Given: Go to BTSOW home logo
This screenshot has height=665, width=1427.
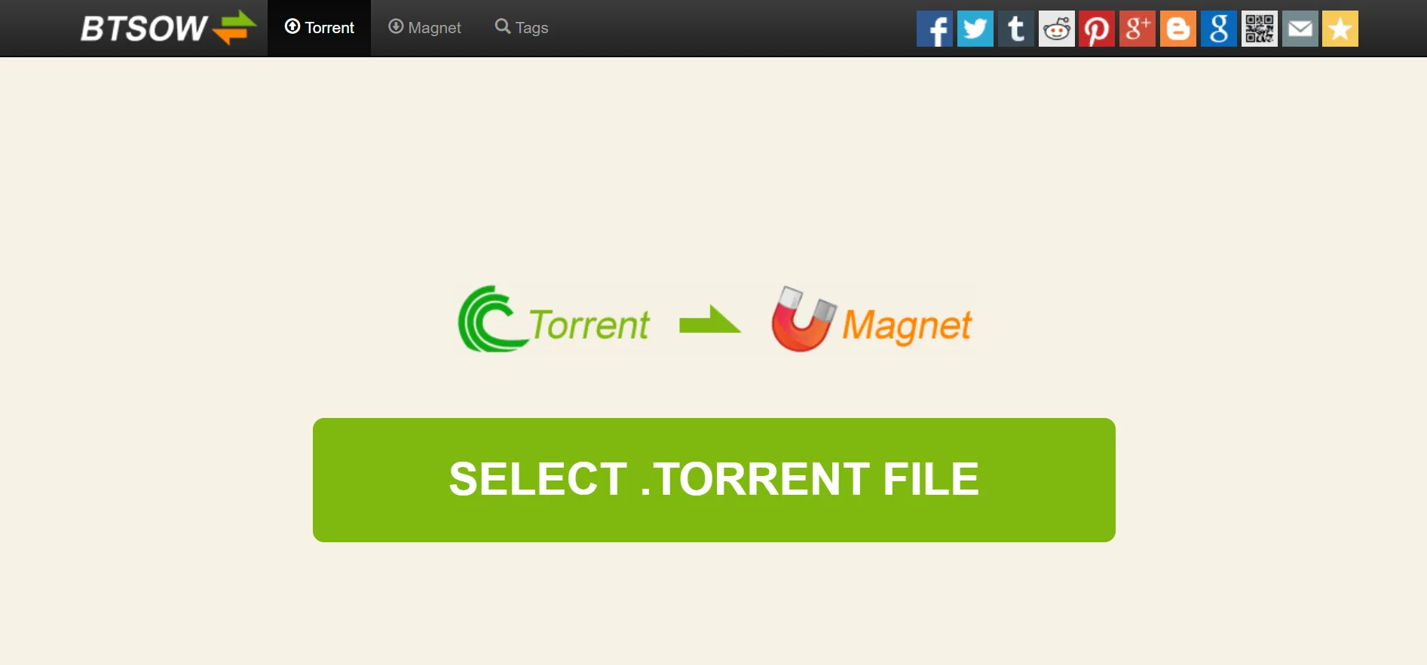Looking at the screenshot, I should click(169, 28).
